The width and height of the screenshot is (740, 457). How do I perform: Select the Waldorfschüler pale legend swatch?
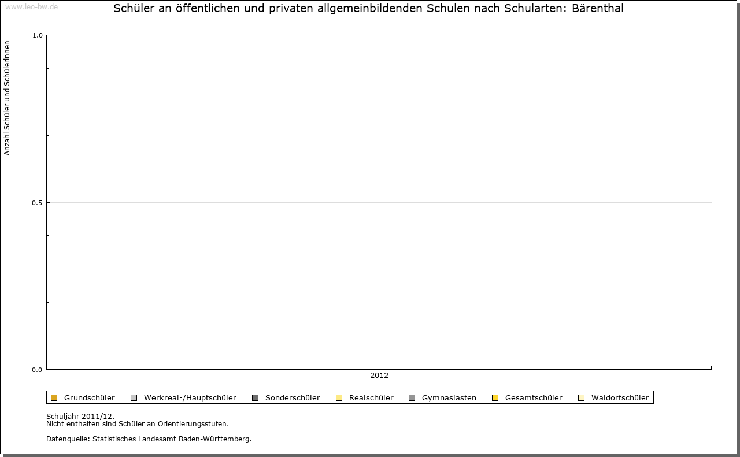581,397
